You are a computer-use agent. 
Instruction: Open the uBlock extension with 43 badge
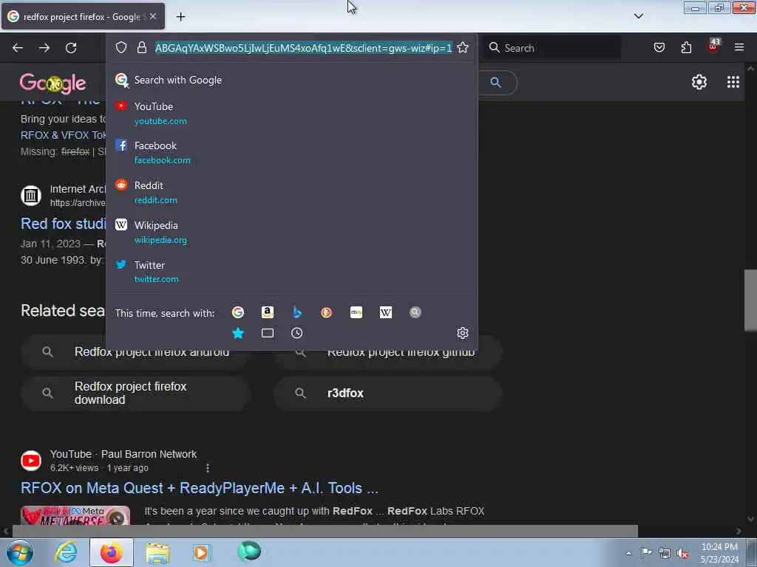point(713,47)
